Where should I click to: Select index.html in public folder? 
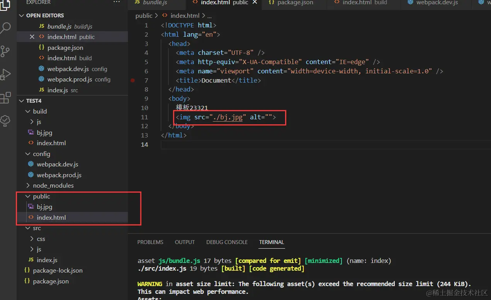coord(72,217)
